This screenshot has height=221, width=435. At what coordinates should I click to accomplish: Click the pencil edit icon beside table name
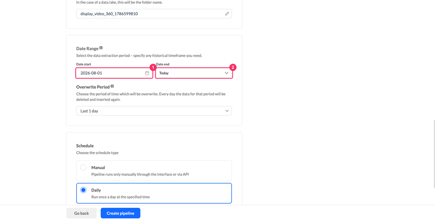pos(227,14)
